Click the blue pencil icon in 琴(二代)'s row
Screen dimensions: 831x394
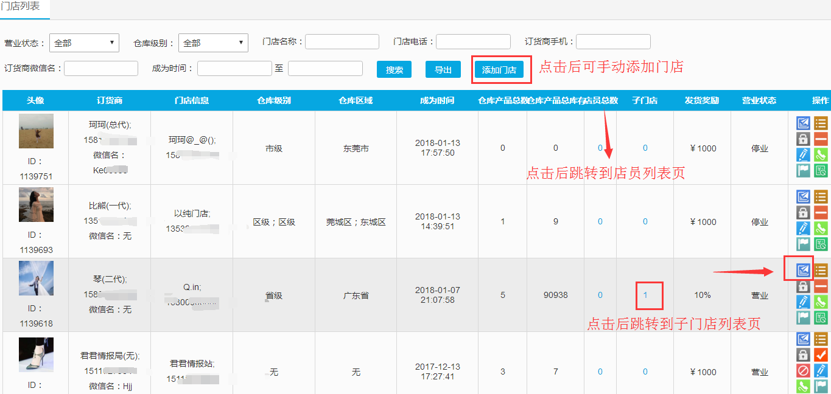pyautogui.click(x=804, y=302)
